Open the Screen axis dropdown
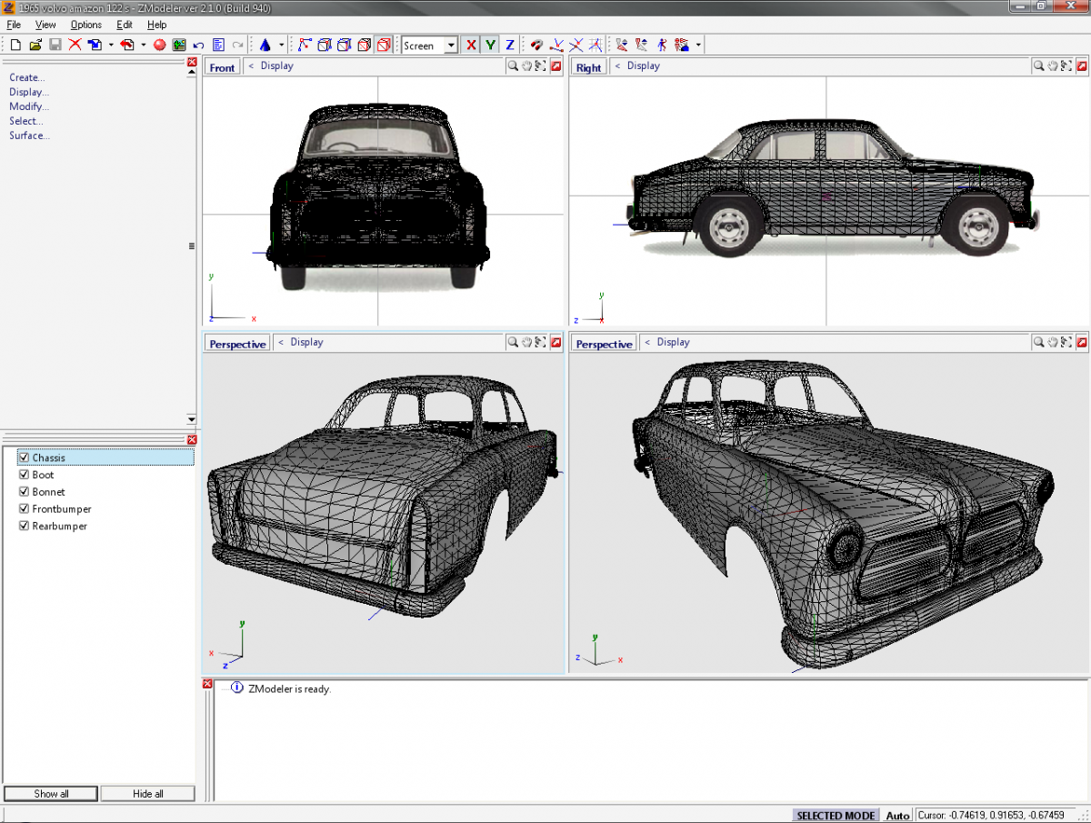 click(x=451, y=45)
